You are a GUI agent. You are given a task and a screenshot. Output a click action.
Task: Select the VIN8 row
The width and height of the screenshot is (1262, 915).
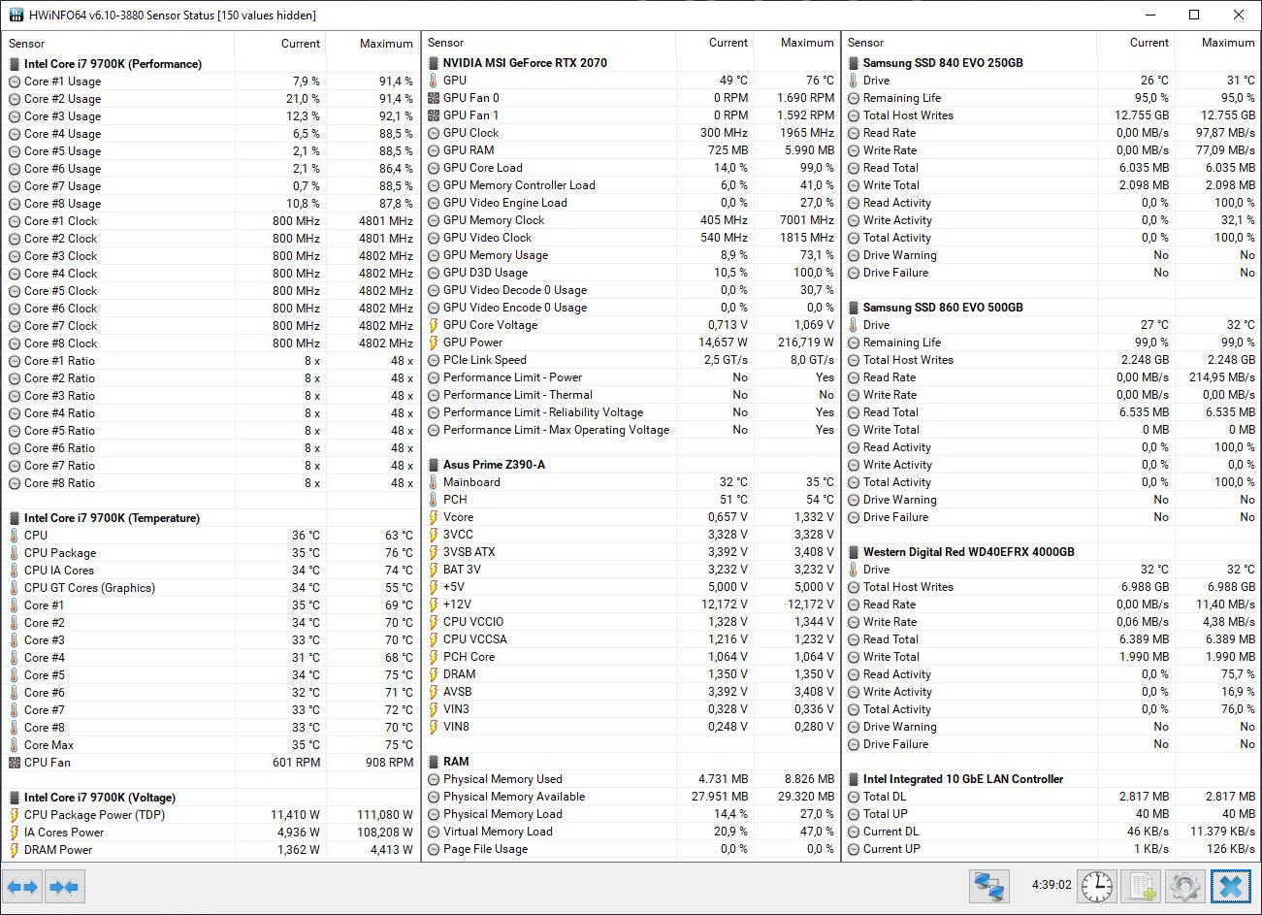coord(631,727)
